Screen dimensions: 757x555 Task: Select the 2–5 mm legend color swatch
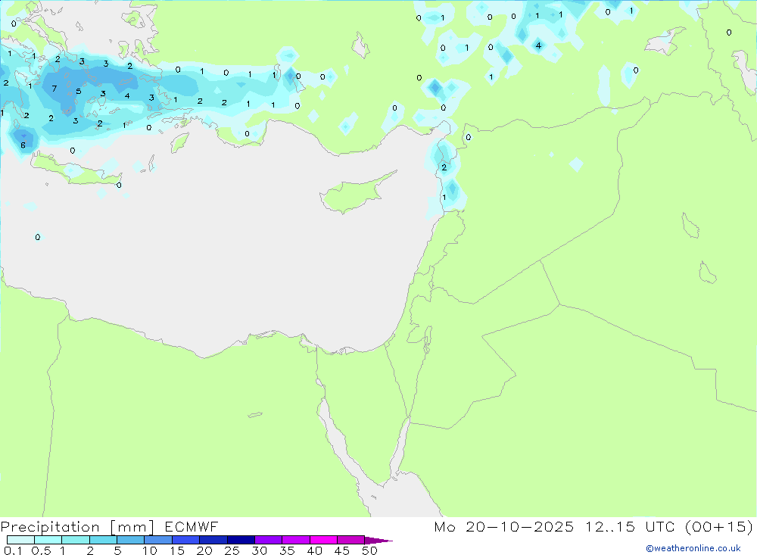pos(103,540)
